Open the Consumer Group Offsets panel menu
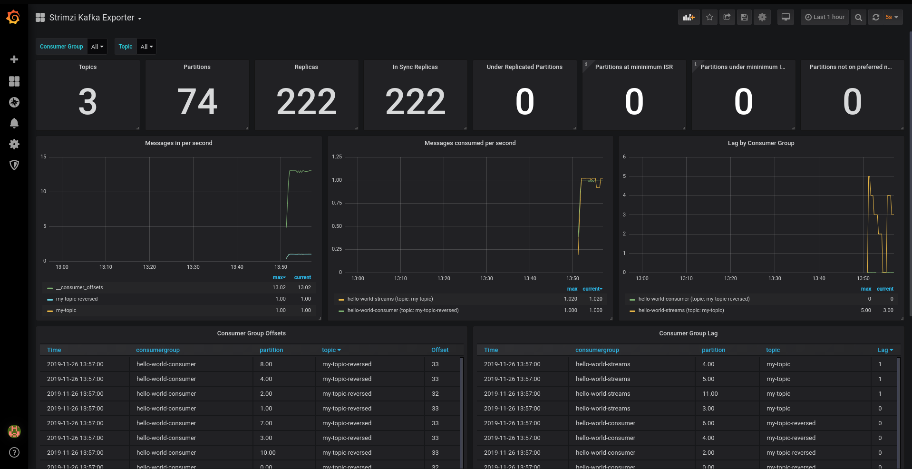 pyautogui.click(x=251, y=333)
